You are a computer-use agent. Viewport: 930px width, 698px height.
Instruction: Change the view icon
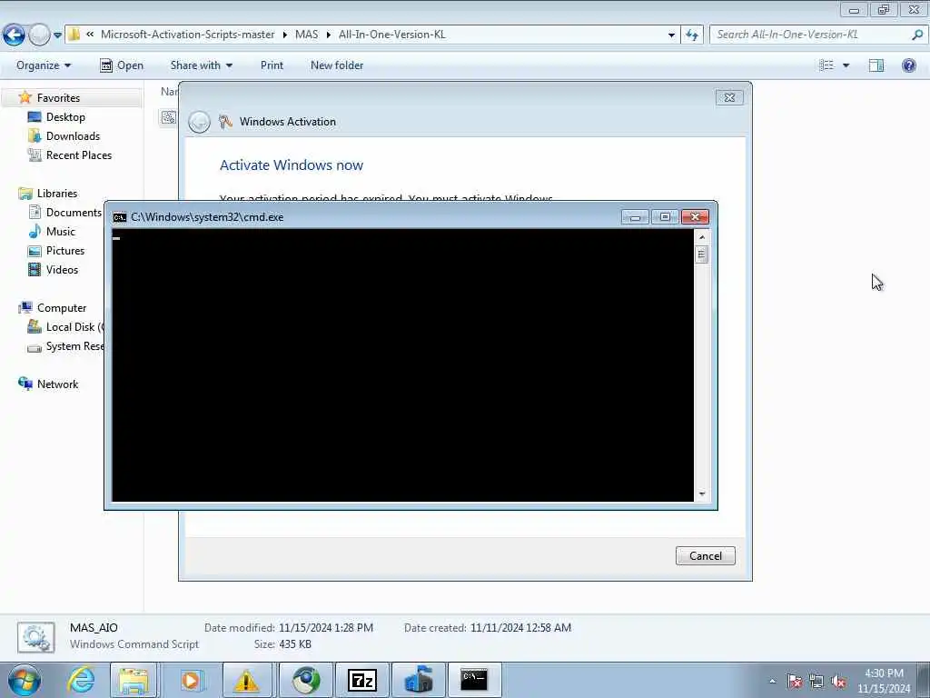[x=826, y=65]
